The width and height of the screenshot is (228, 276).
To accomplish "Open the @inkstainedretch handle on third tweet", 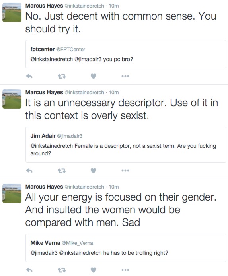I will (84, 187).
